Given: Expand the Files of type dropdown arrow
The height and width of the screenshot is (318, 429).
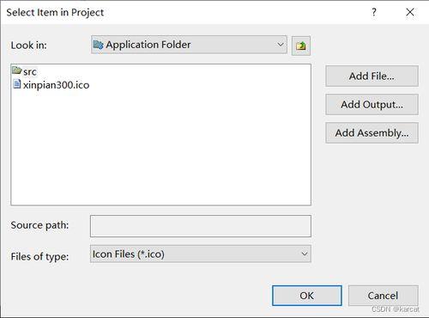Looking at the screenshot, I should tap(305, 254).
